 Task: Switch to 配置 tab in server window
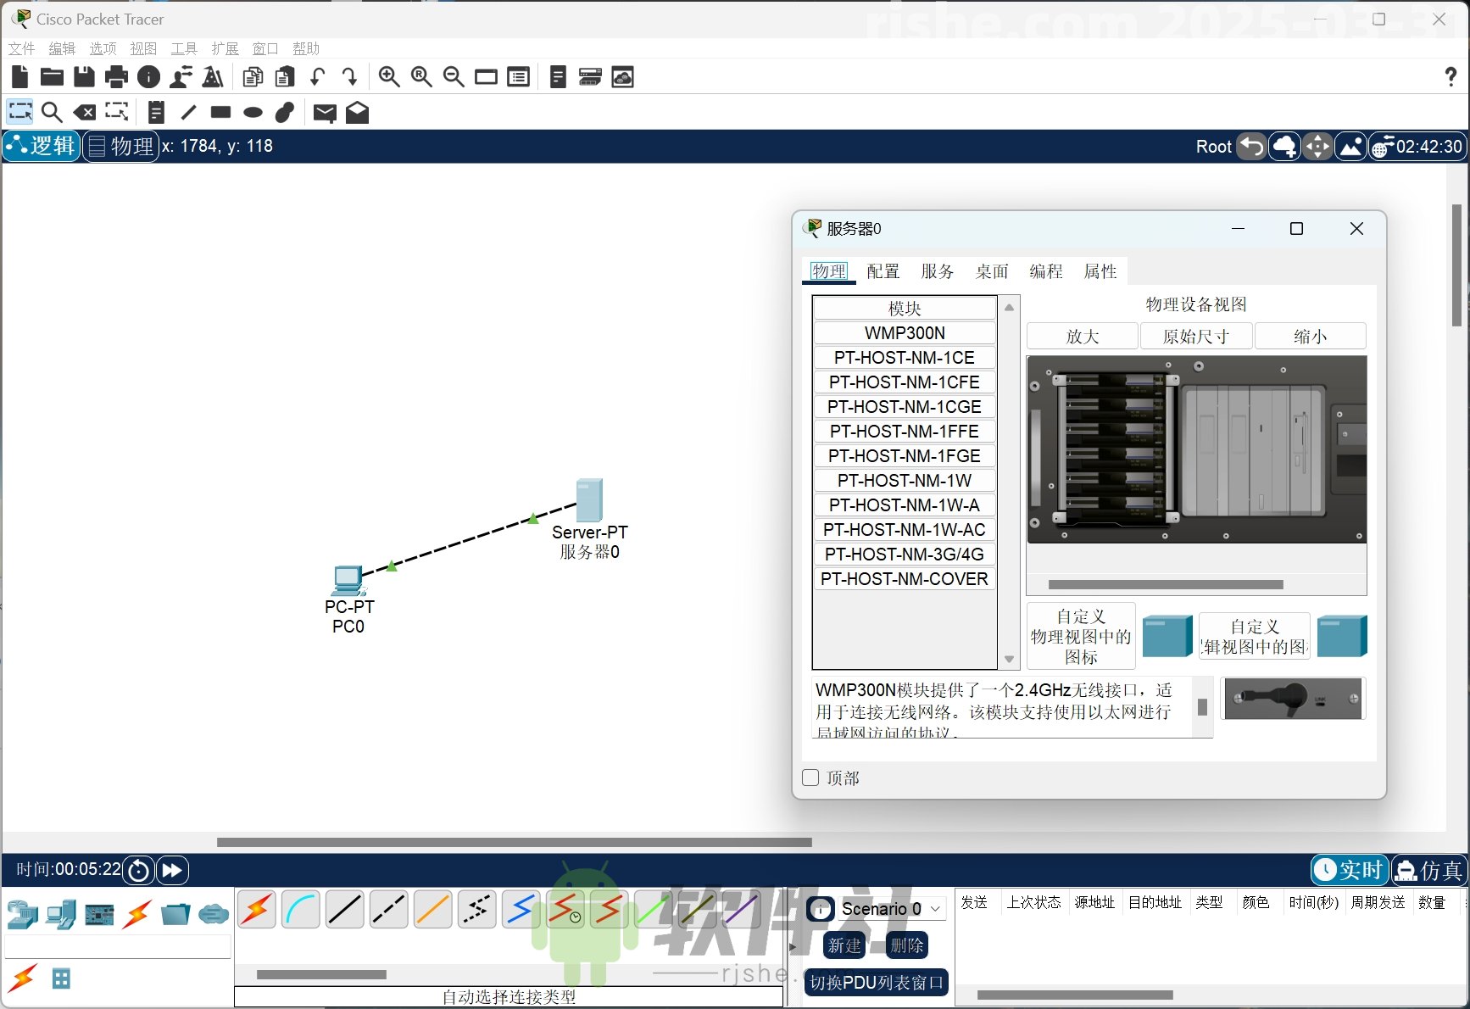click(x=883, y=271)
